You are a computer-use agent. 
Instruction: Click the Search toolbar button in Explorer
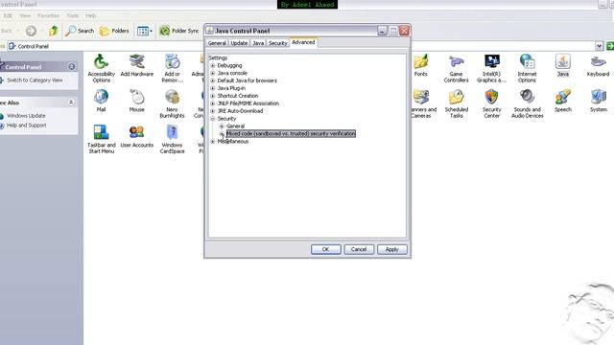click(x=80, y=31)
